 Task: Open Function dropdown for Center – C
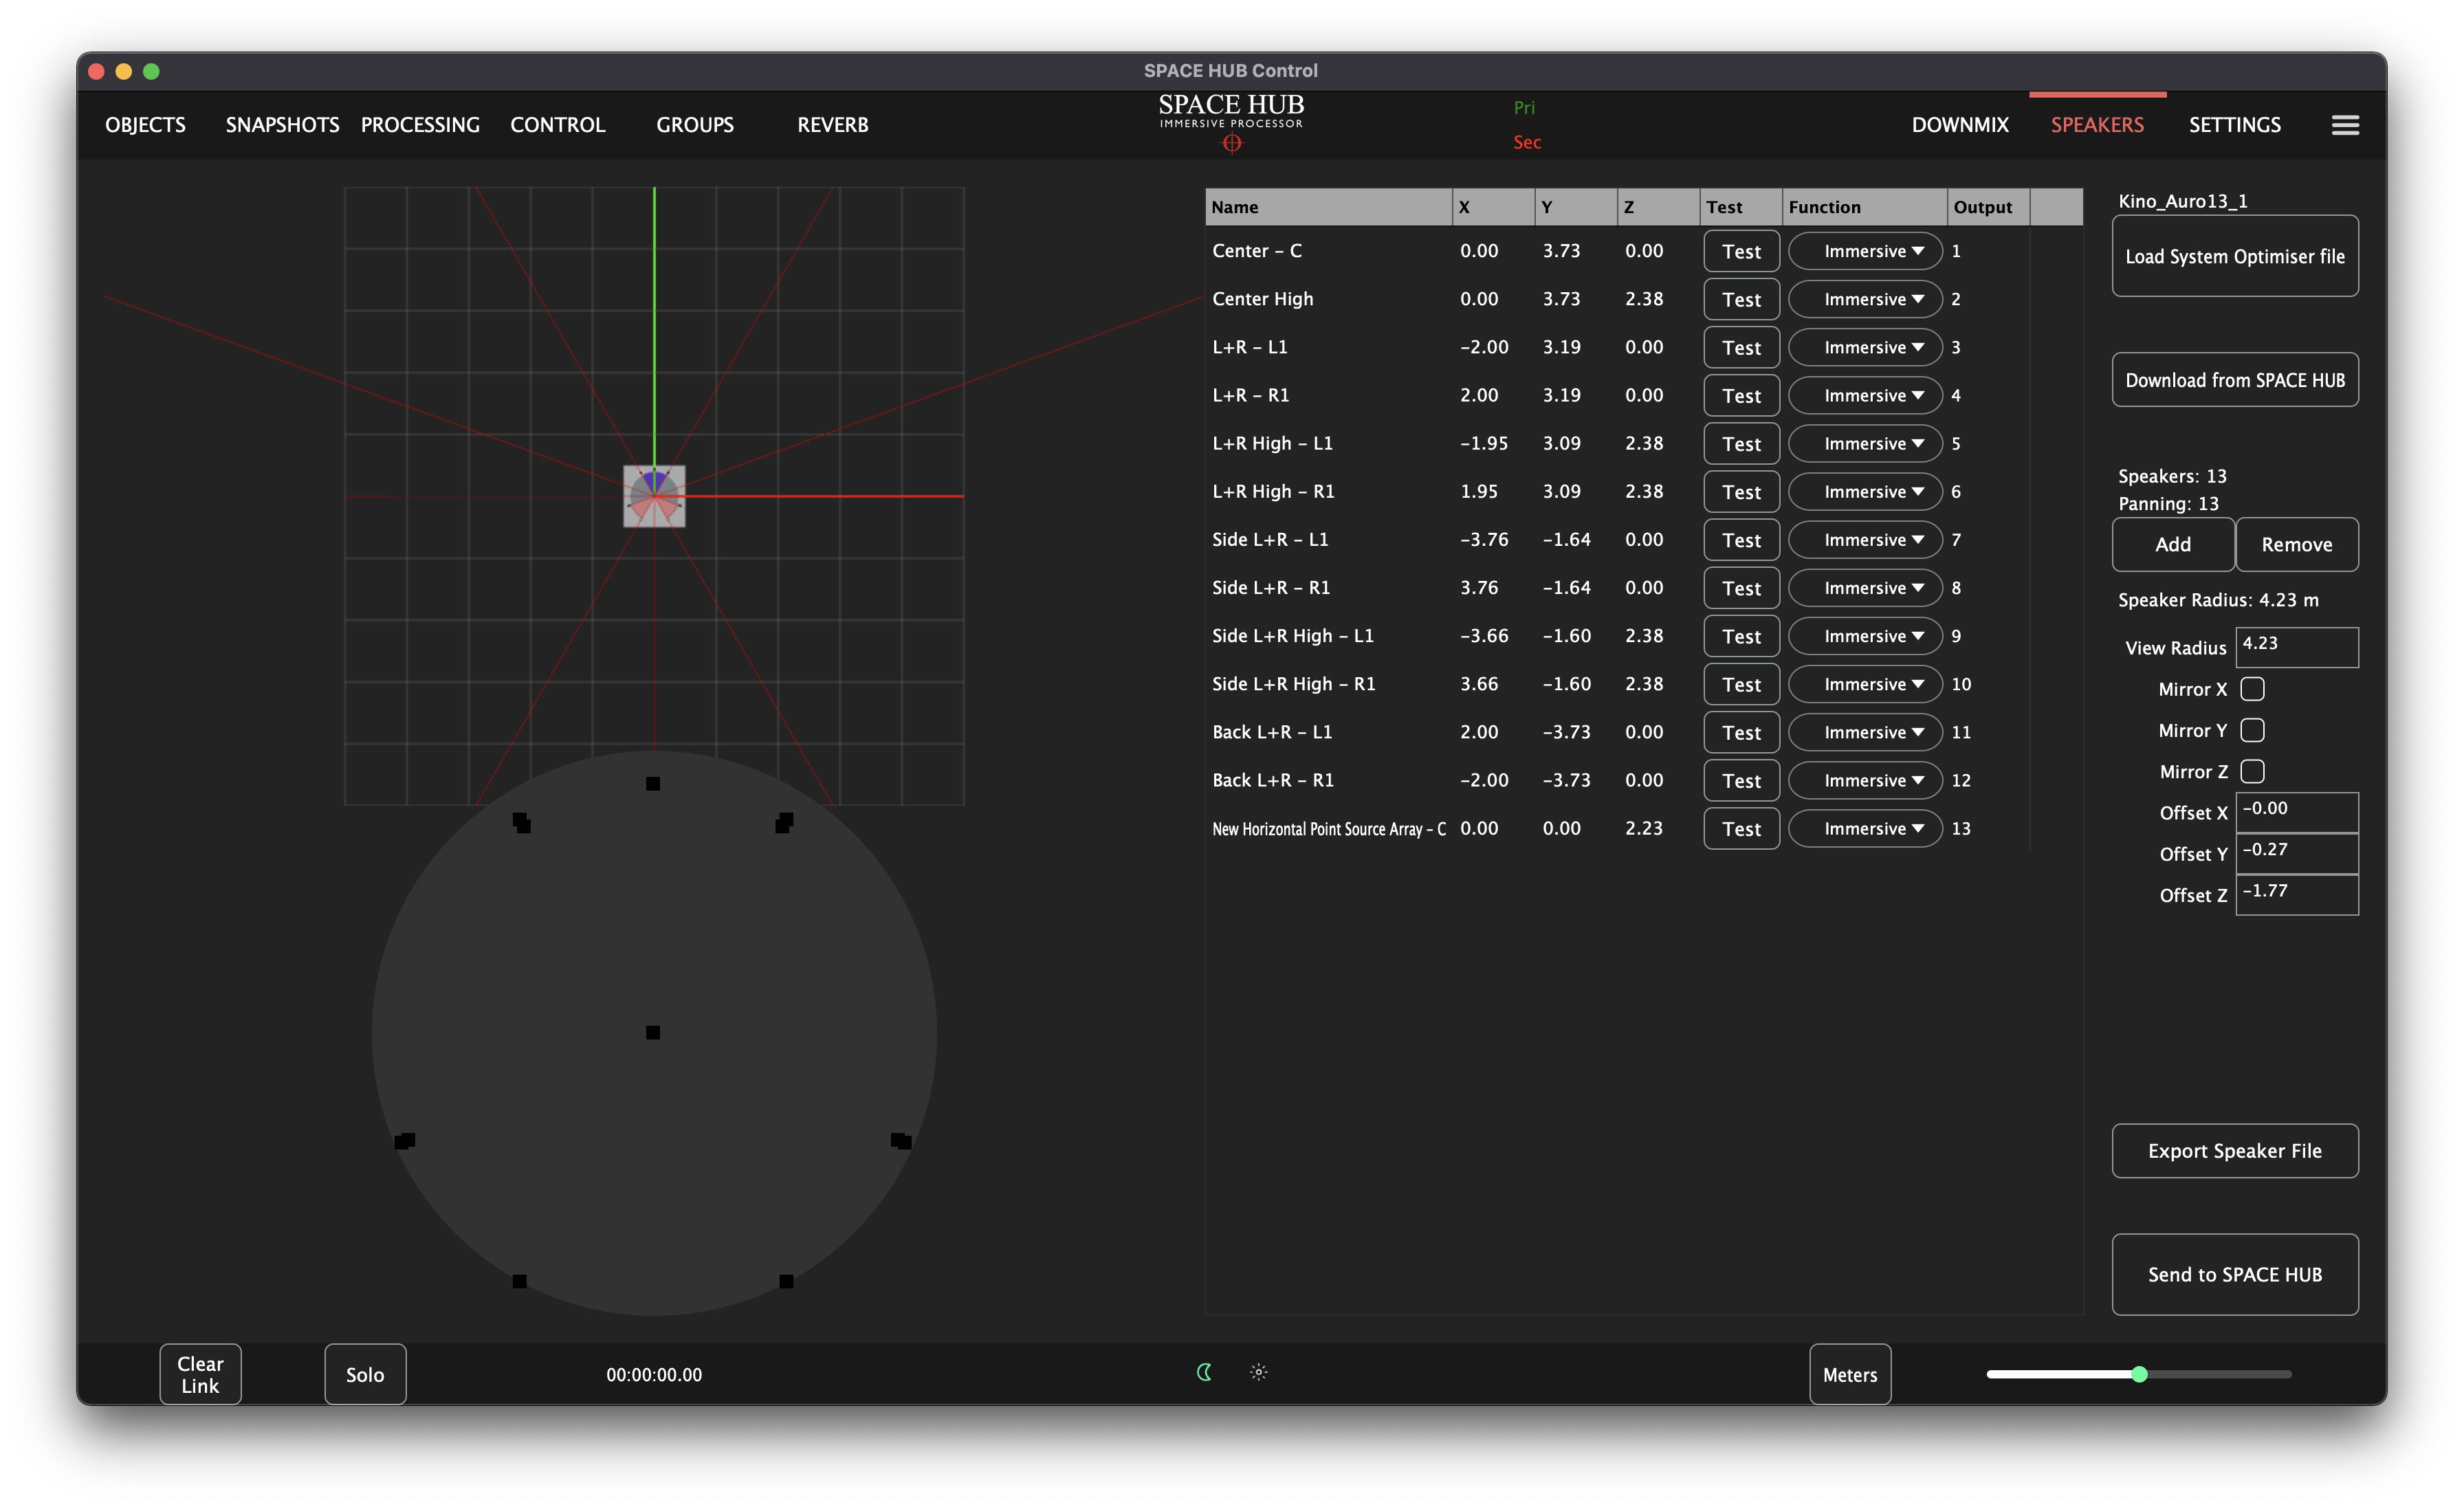coord(1865,251)
